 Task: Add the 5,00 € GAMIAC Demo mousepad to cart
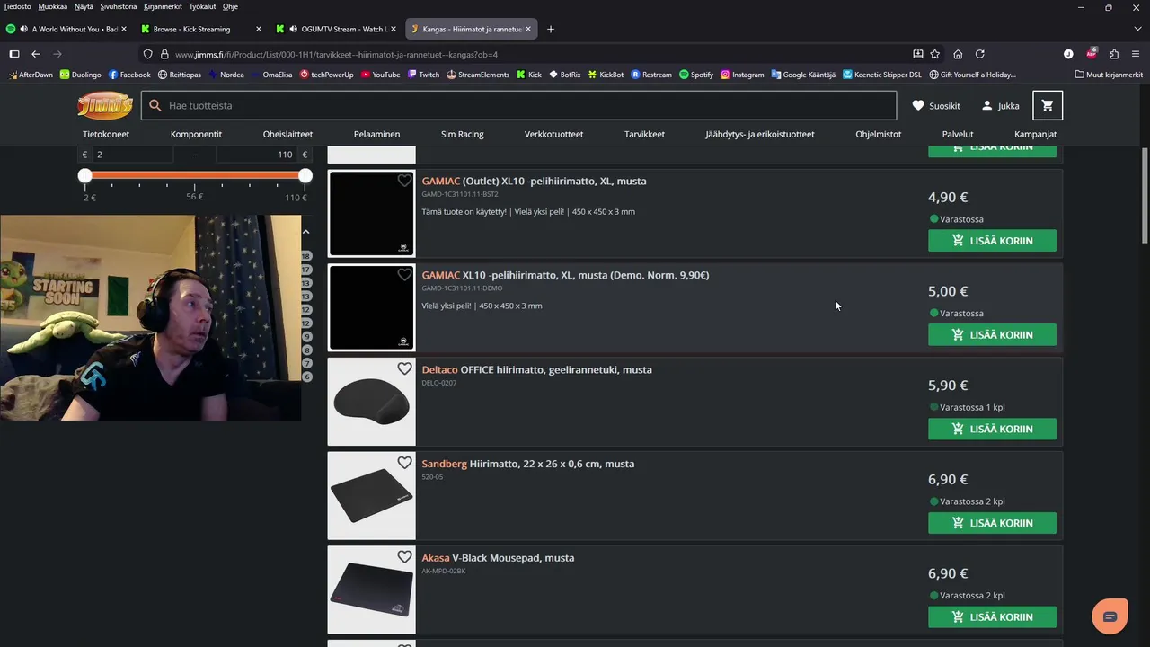(992, 334)
